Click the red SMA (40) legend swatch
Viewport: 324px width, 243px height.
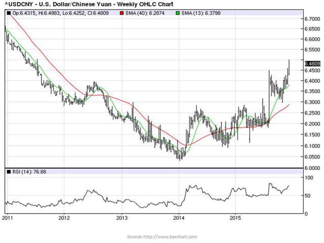point(121,13)
